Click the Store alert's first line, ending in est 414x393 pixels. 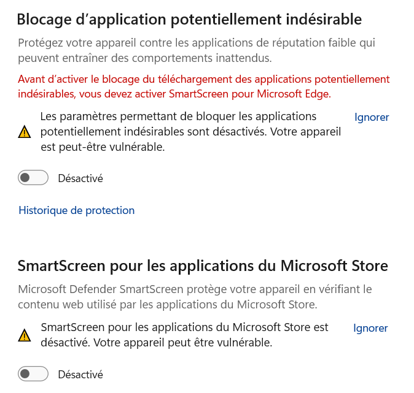tap(184, 327)
